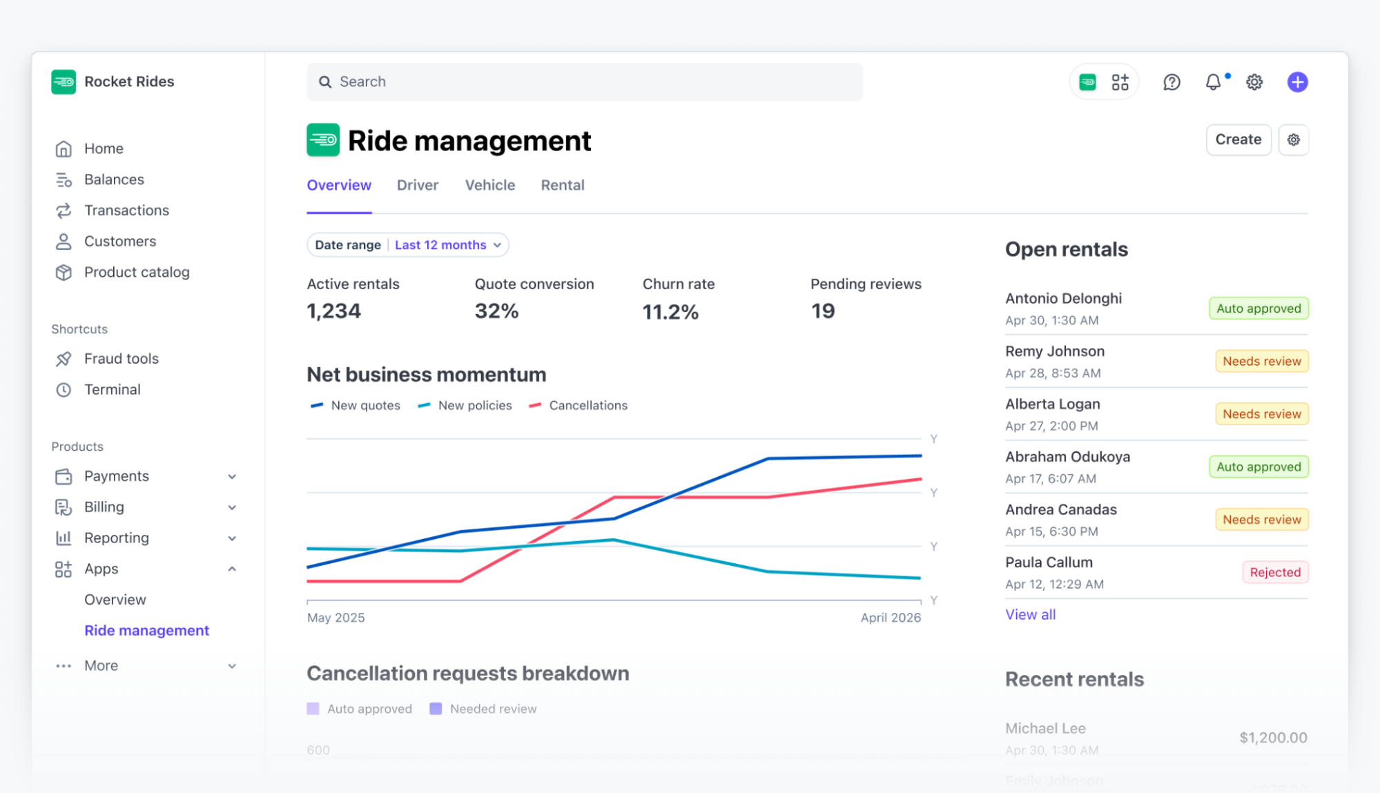The width and height of the screenshot is (1380, 793).
Task: Click the Auto approved legend swatch
Action: (313, 709)
